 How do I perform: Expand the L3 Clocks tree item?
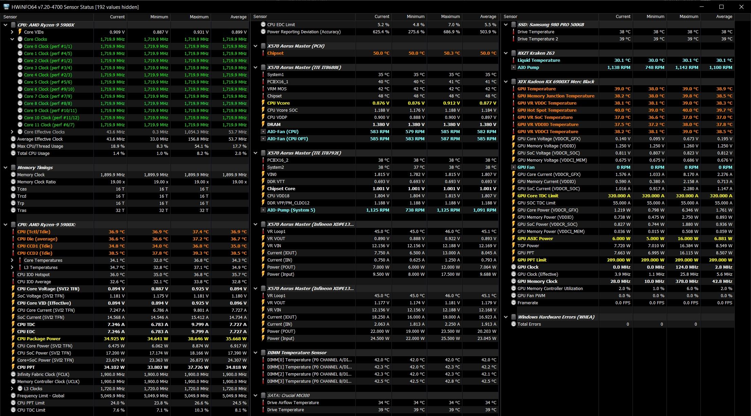pos(12,388)
